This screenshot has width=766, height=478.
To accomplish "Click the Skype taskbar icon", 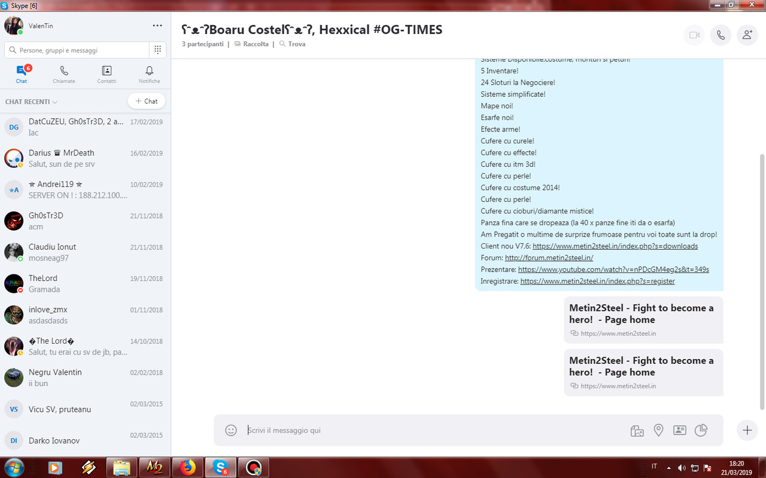I will click(x=220, y=467).
